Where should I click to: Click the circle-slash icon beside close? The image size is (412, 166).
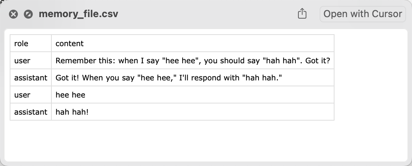coord(28,15)
